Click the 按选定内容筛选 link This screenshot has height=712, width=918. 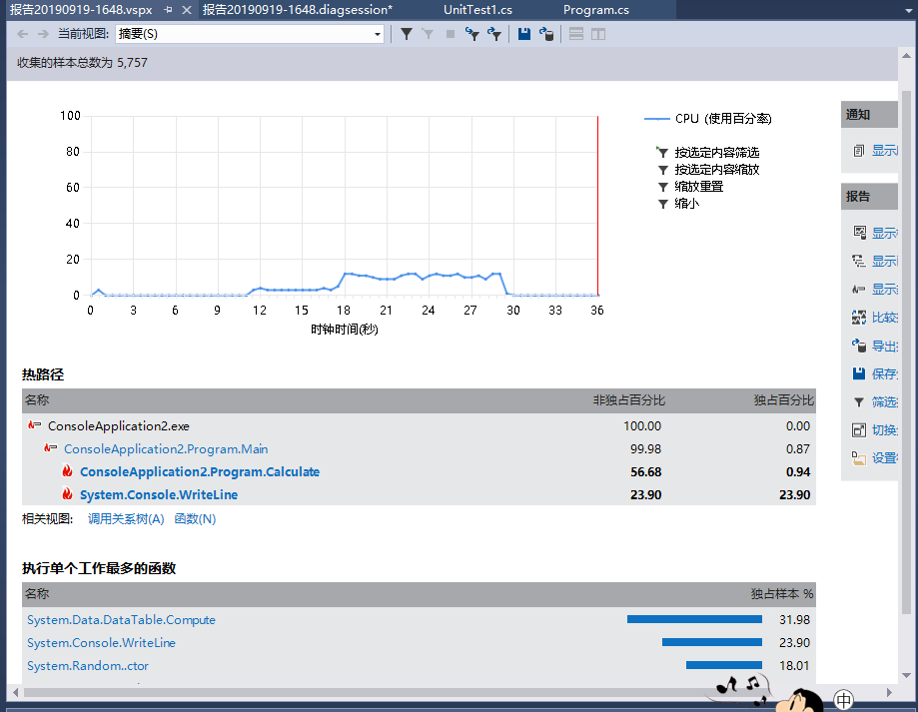716,152
